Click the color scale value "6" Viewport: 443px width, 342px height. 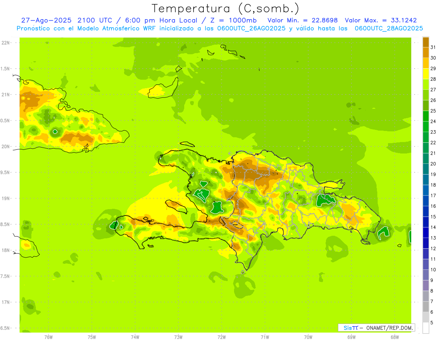tap(432, 312)
